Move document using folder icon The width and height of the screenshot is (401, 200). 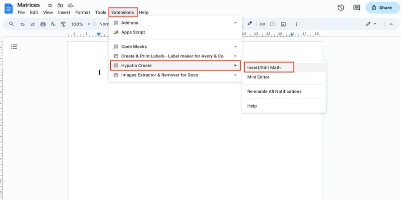60,5
